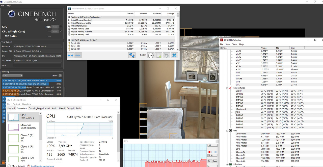Viewport: 323px width, 167px height.
Task: Open Cinebench File menu
Action: (3, 6)
